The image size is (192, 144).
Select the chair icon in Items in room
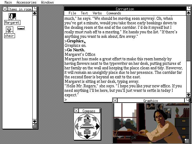click(x=10, y=30)
